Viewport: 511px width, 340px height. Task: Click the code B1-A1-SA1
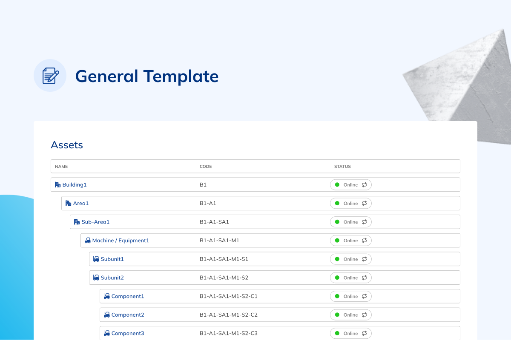click(214, 222)
